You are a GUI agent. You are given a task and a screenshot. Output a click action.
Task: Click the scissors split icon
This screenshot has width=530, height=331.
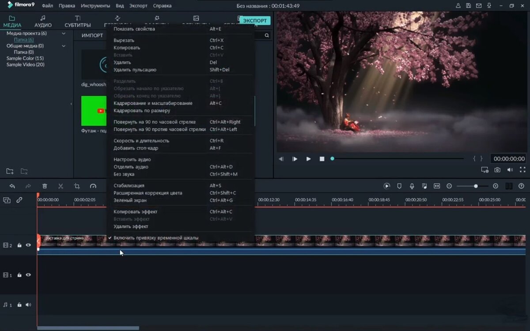pyautogui.click(x=61, y=186)
